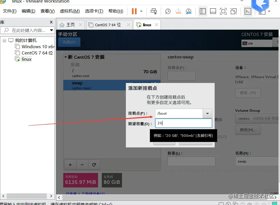The image size is (280, 205).
Task: Click the 可用空间 6135.97 MiB box
Action: (80, 180)
